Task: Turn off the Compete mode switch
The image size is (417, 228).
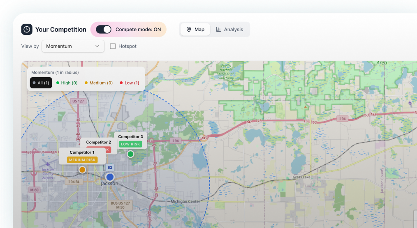Action: tap(104, 30)
